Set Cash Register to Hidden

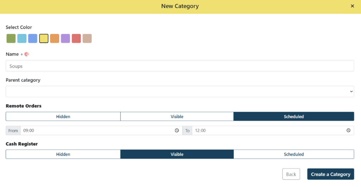63,154
